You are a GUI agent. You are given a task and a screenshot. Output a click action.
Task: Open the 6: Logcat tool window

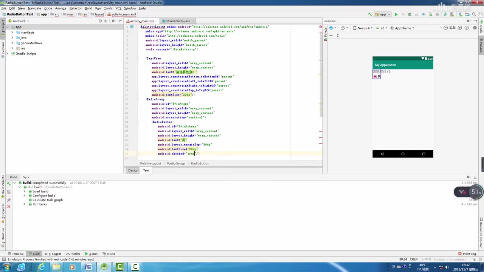click(53, 254)
